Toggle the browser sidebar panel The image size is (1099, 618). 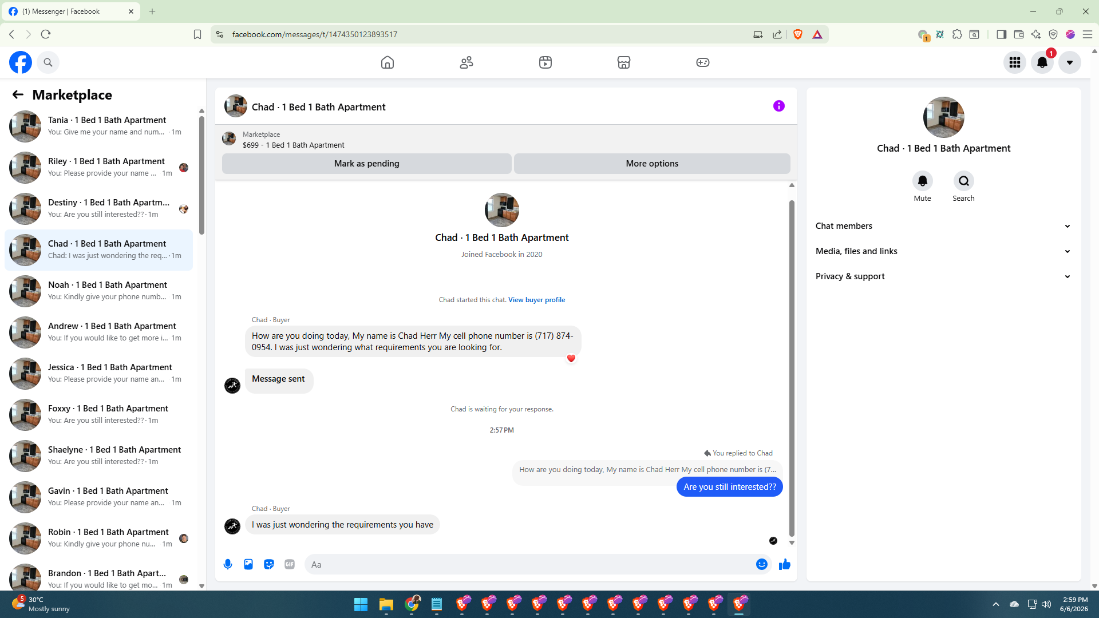1001,34
